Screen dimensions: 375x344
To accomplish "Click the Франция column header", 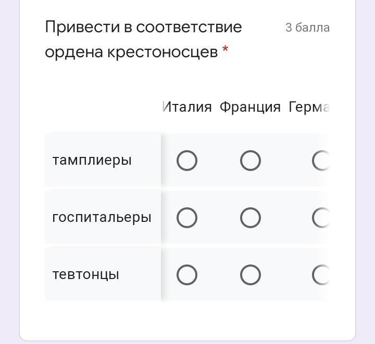I will [250, 107].
